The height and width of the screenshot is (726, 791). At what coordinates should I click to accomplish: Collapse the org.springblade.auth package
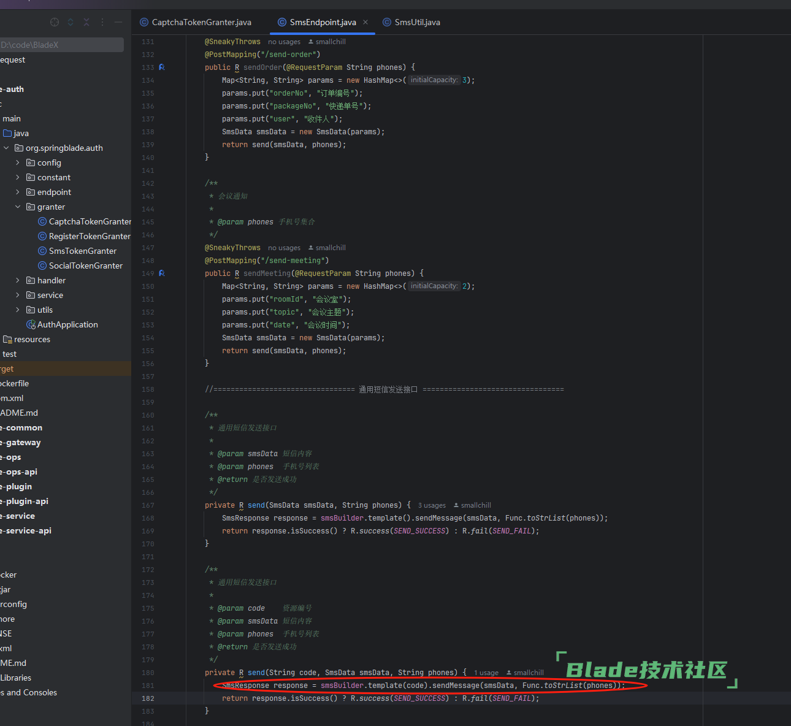[6, 148]
